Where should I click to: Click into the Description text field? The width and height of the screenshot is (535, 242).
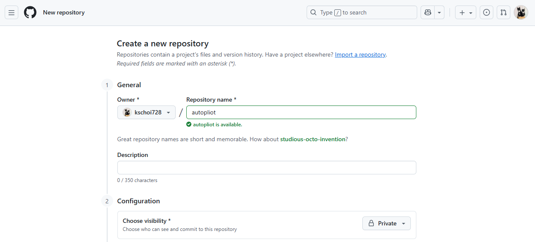[267, 168]
